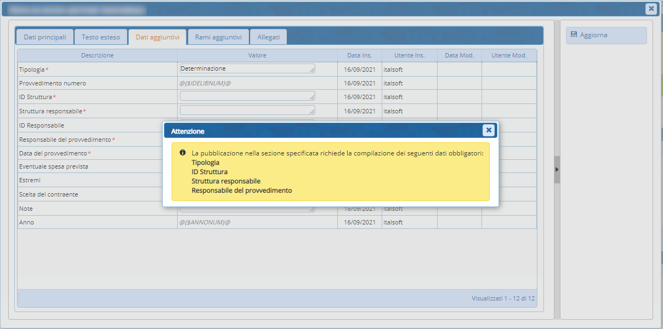Click the Utente Ins. column header
The height and width of the screenshot is (329, 663).
pyautogui.click(x=409, y=55)
